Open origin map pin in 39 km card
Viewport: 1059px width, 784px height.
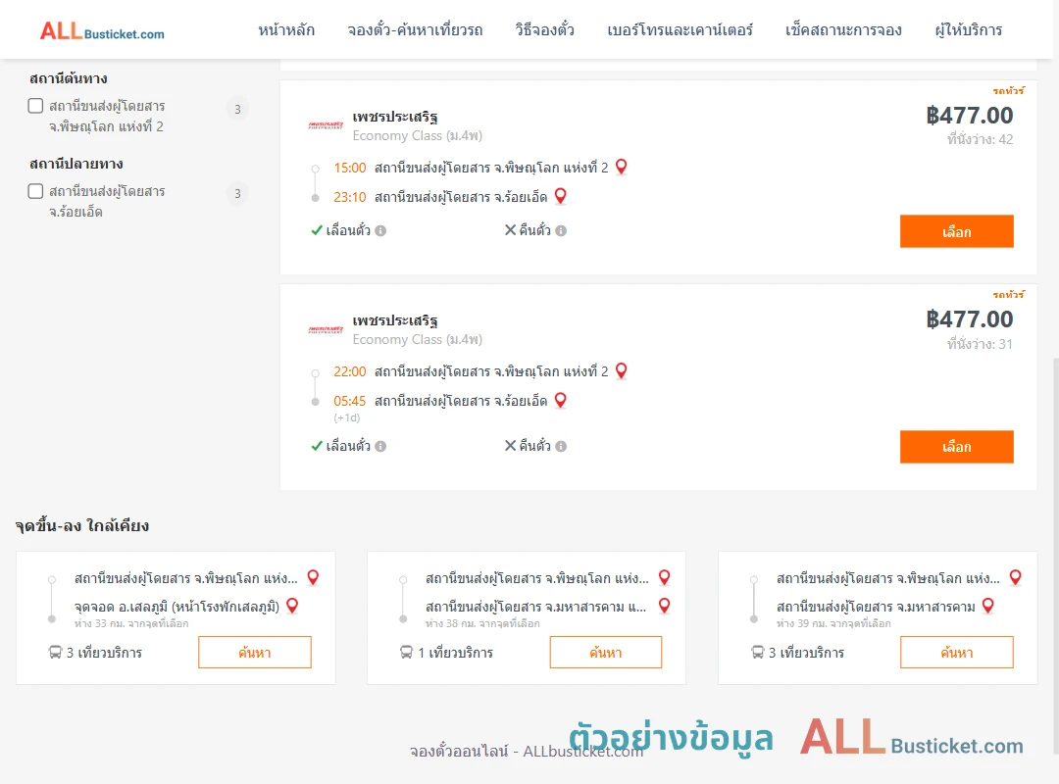pos(1015,577)
